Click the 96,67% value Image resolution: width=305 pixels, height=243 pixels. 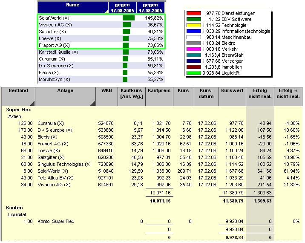[155, 25]
